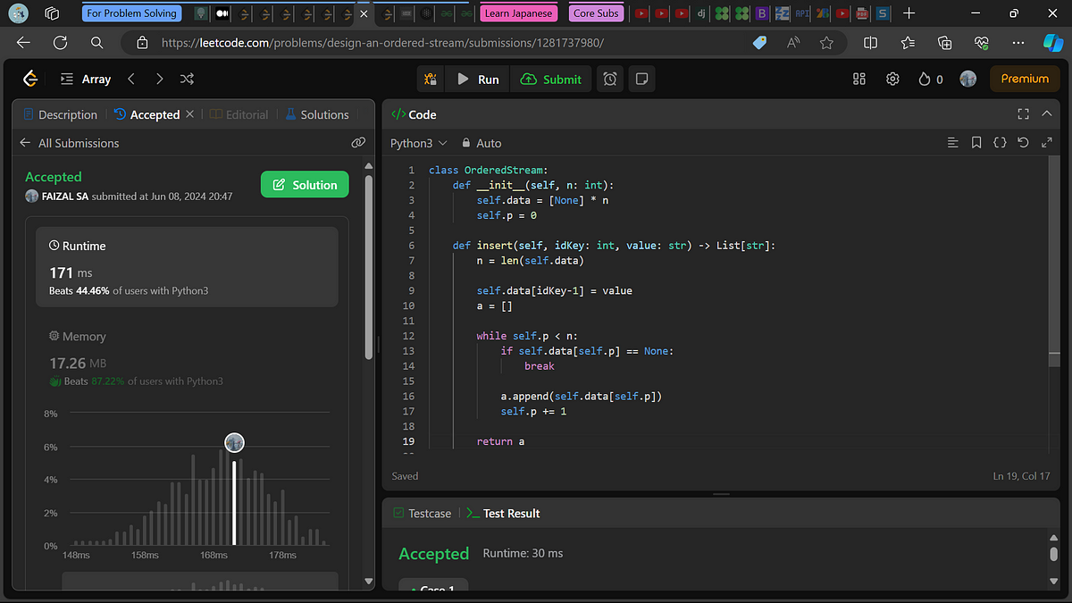Expand editor with diagonal arrows icon

1047,143
